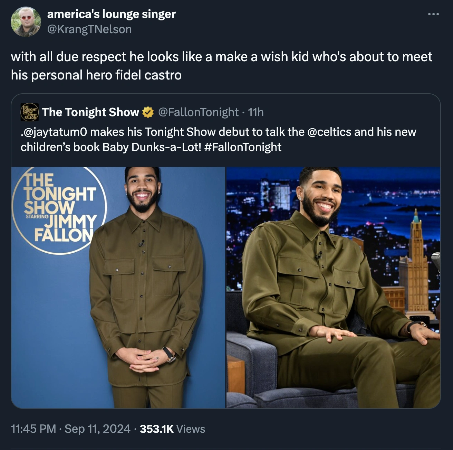Viewport: 453px width, 450px height.
Task: Open KrangTNelson's profile avatar
Action: click(x=26, y=21)
